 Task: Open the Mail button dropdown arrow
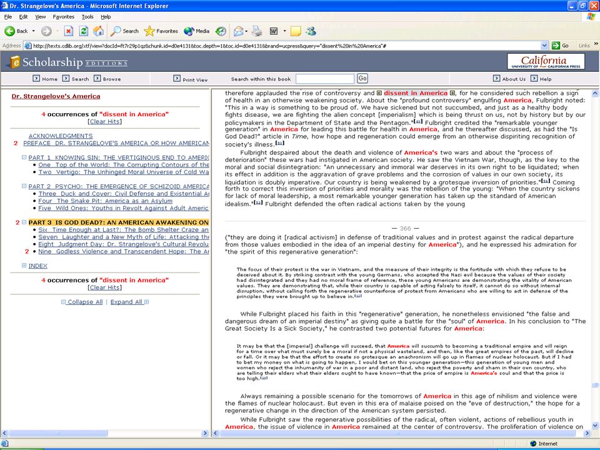(x=246, y=31)
